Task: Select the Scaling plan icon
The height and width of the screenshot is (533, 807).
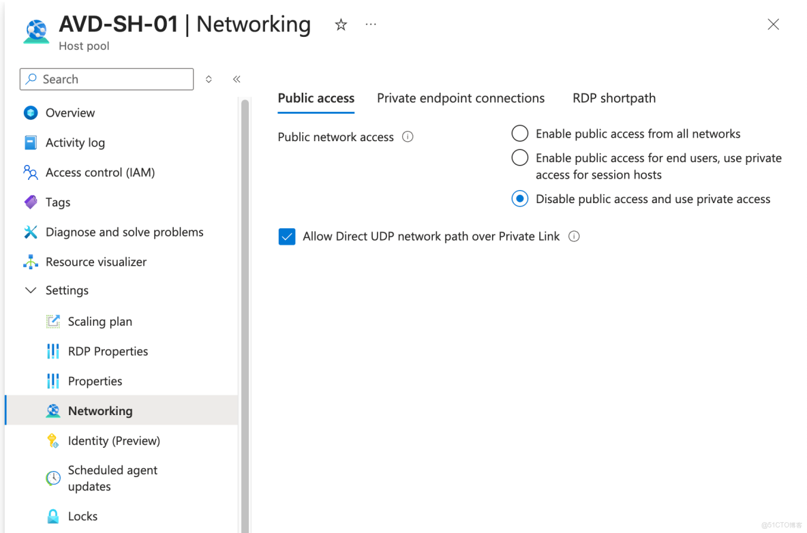Action: point(53,321)
